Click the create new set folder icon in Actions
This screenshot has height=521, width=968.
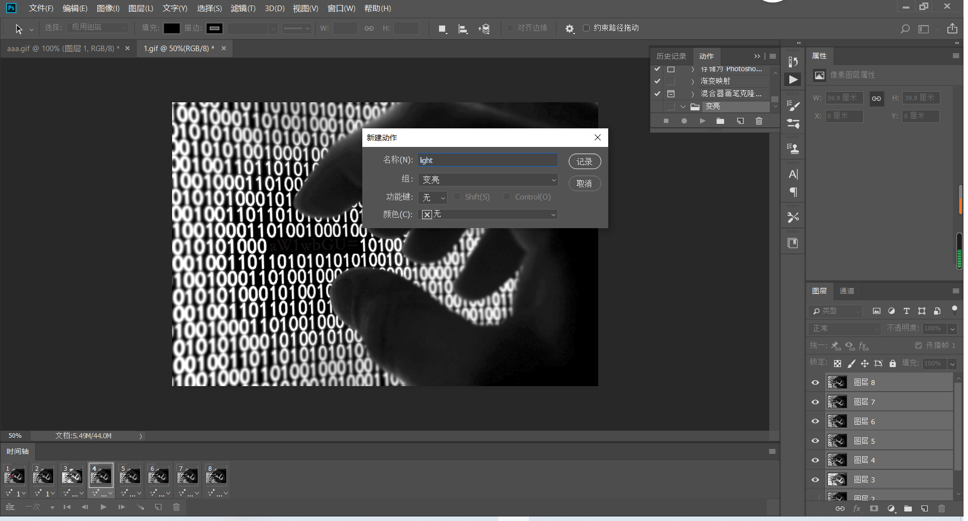point(720,121)
